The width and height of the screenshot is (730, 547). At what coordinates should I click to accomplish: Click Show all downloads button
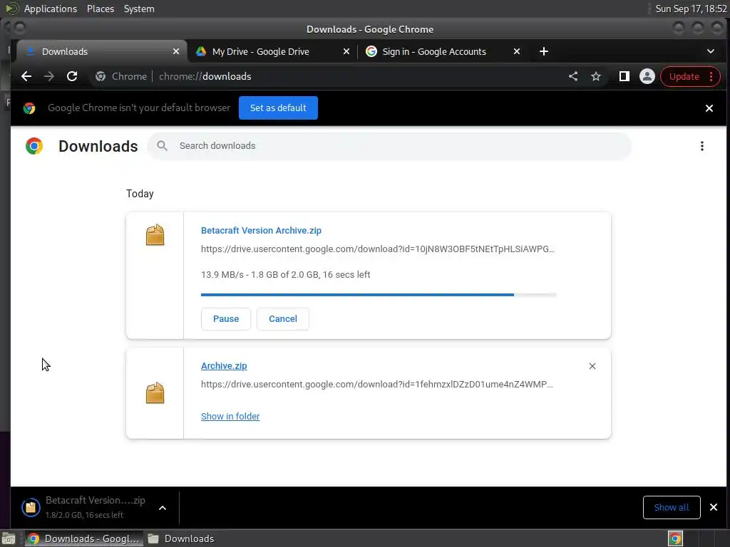tap(672, 507)
